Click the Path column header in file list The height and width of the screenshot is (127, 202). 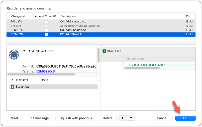click(45, 80)
